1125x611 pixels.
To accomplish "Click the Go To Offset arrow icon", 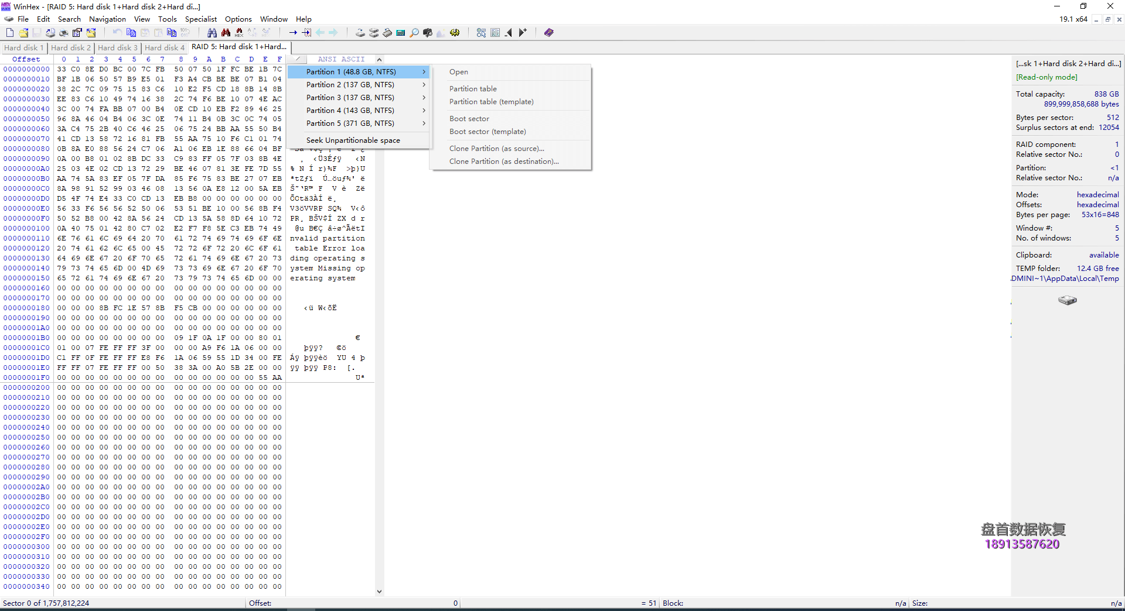I will tap(293, 33).
